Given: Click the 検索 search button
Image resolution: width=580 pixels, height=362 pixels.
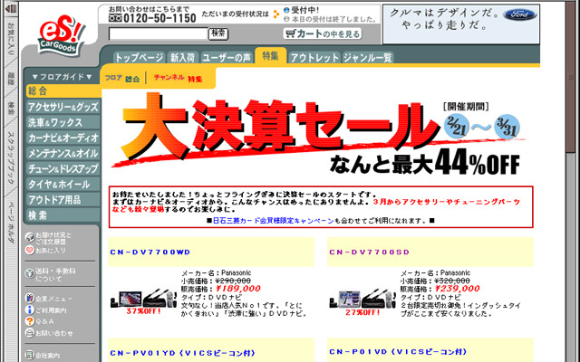Looking at the screenshot, I should click(x=218, y=33).
